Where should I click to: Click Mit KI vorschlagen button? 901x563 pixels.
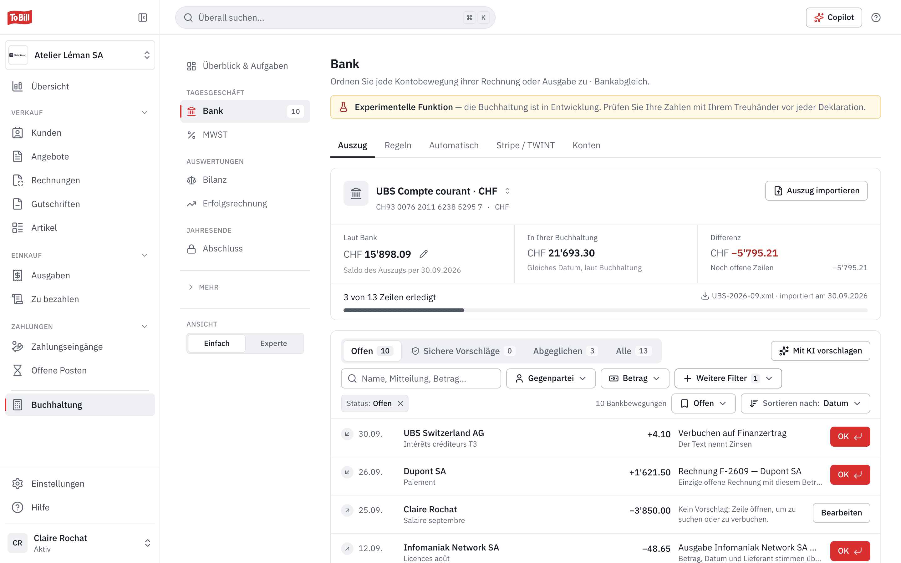[x=820, y=351]
